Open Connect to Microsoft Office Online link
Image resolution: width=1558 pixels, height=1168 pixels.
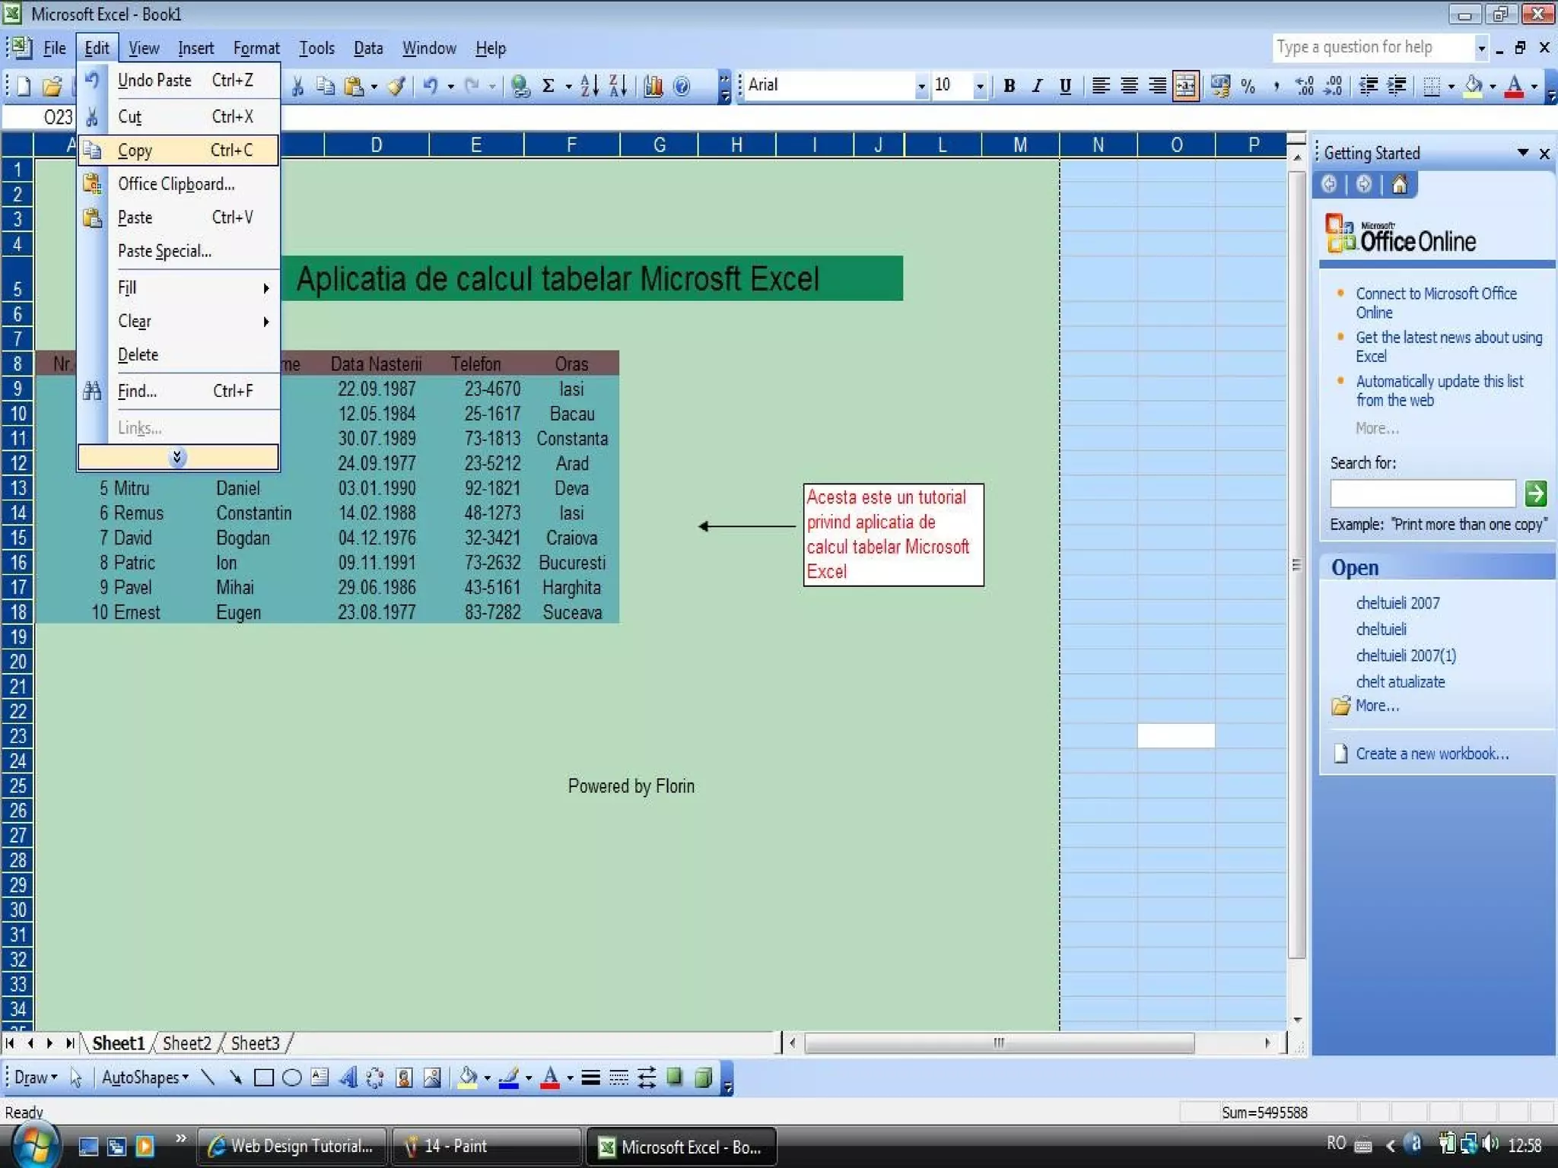tap(1436, 303)
